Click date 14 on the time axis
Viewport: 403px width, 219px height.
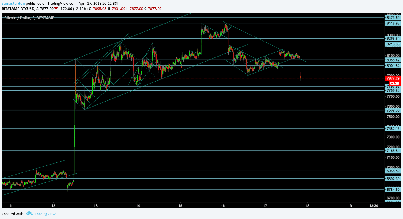pos(138,205)
